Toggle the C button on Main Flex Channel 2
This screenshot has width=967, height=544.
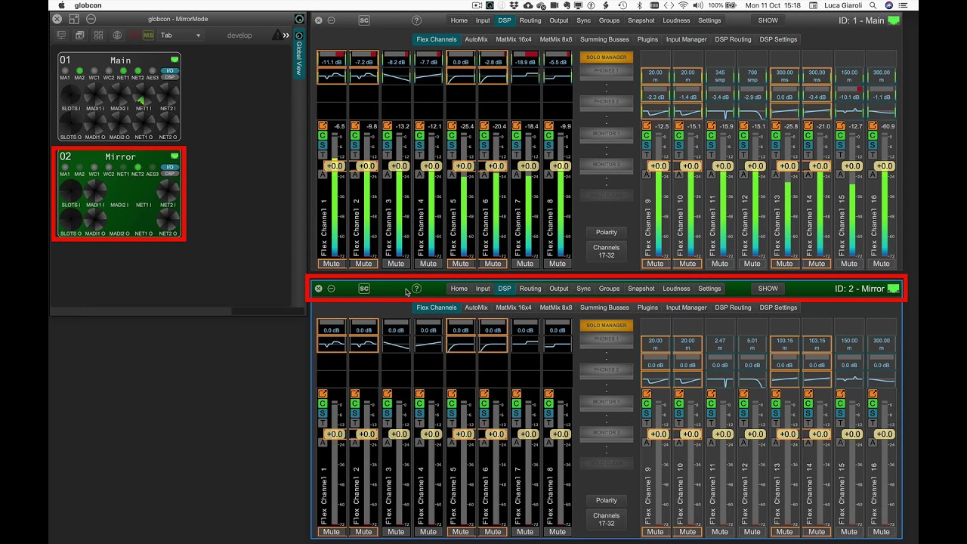(355, 135)
